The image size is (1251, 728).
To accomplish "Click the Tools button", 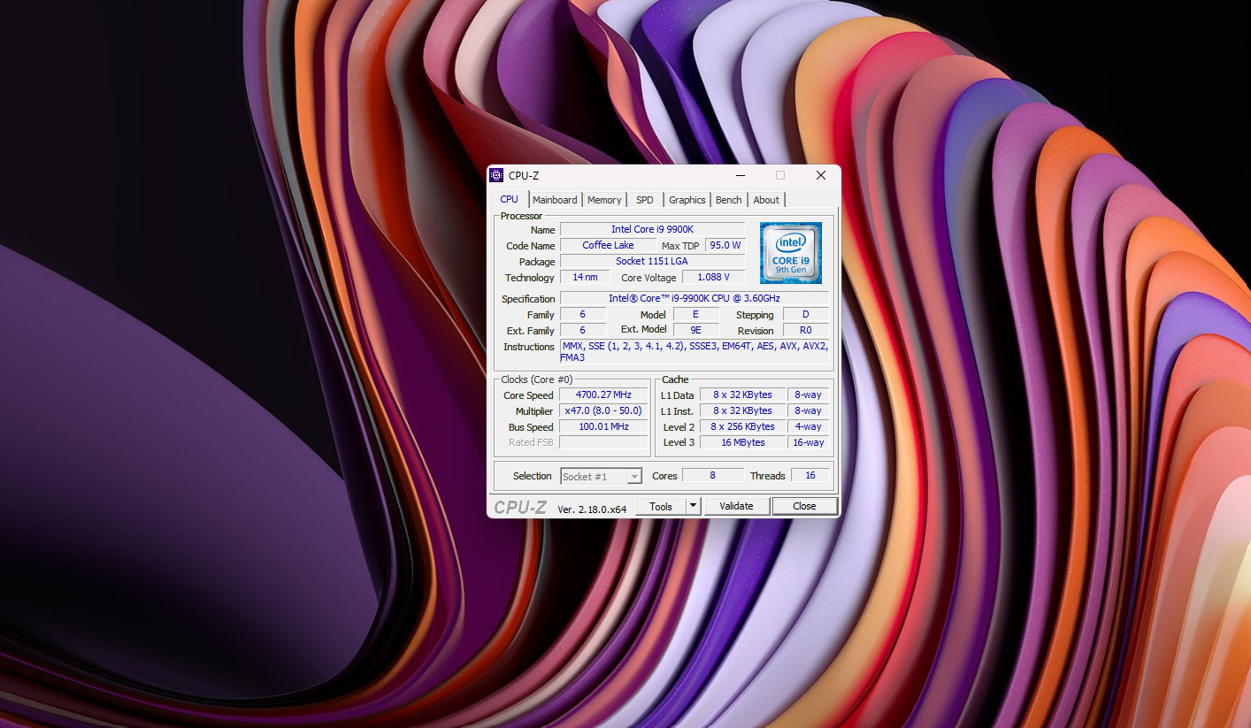I will pos(661,506).
